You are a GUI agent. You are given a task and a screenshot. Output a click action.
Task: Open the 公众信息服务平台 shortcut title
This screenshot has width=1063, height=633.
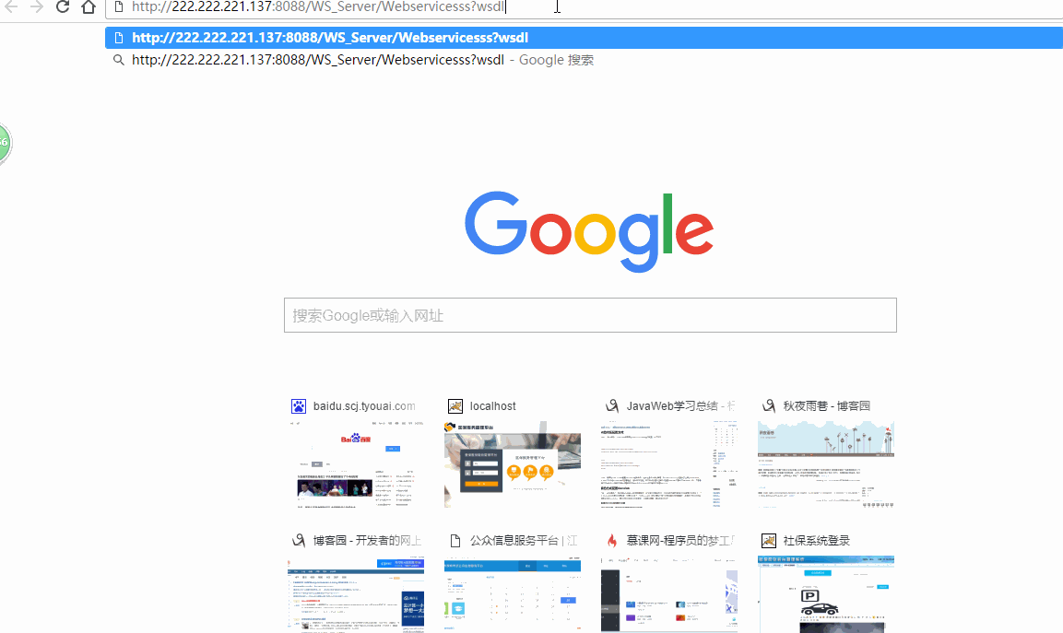click(x=524, y=540)
